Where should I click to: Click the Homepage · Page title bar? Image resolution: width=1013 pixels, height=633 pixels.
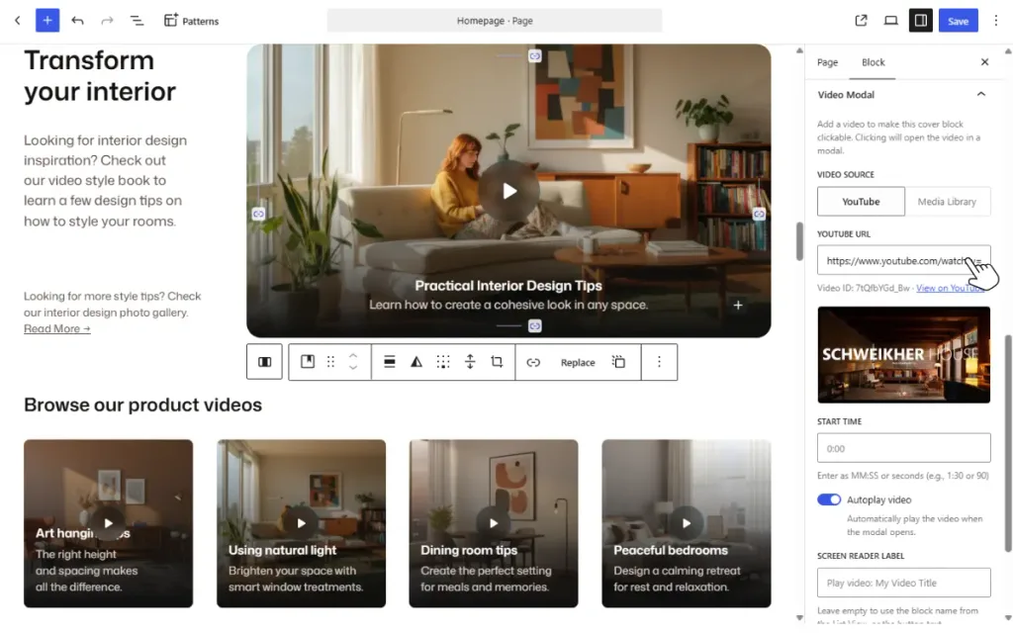pos(495,21)
